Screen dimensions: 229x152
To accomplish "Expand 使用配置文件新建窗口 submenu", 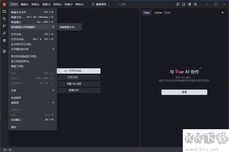I will [x=32, y=27].
